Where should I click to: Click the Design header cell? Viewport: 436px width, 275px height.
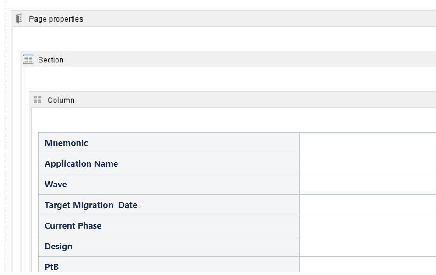169,246
